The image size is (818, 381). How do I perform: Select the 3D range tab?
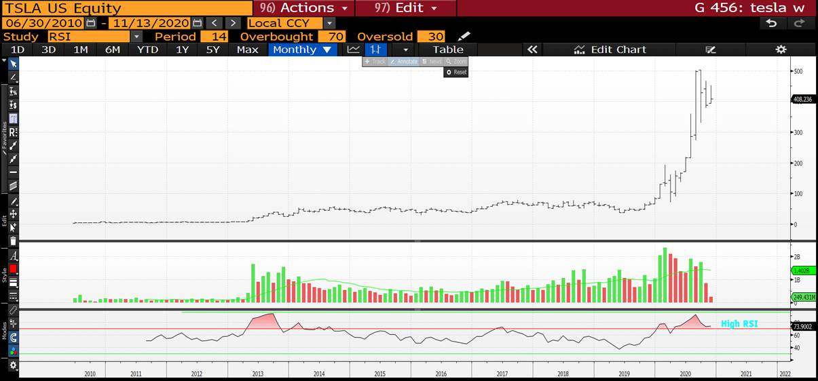coord(48,49)
